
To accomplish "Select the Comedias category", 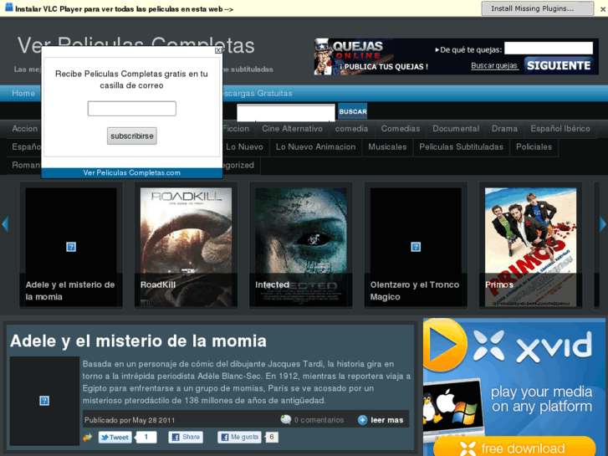I will 401,129.
